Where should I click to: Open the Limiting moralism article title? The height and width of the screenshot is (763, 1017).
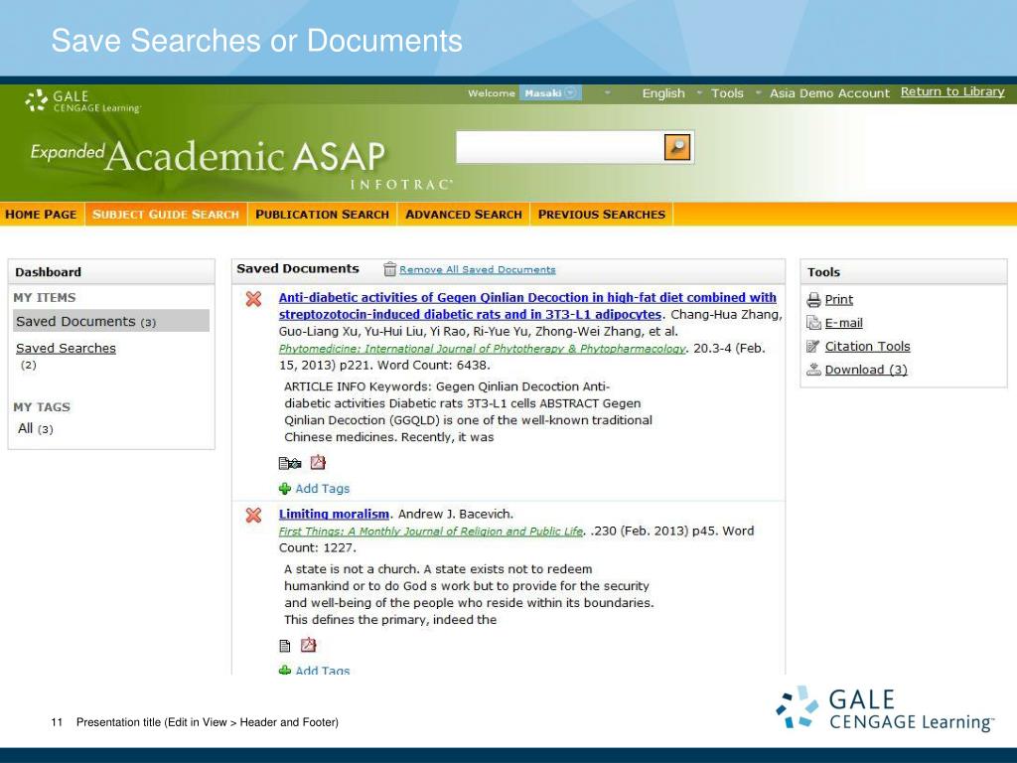point(334,514)
